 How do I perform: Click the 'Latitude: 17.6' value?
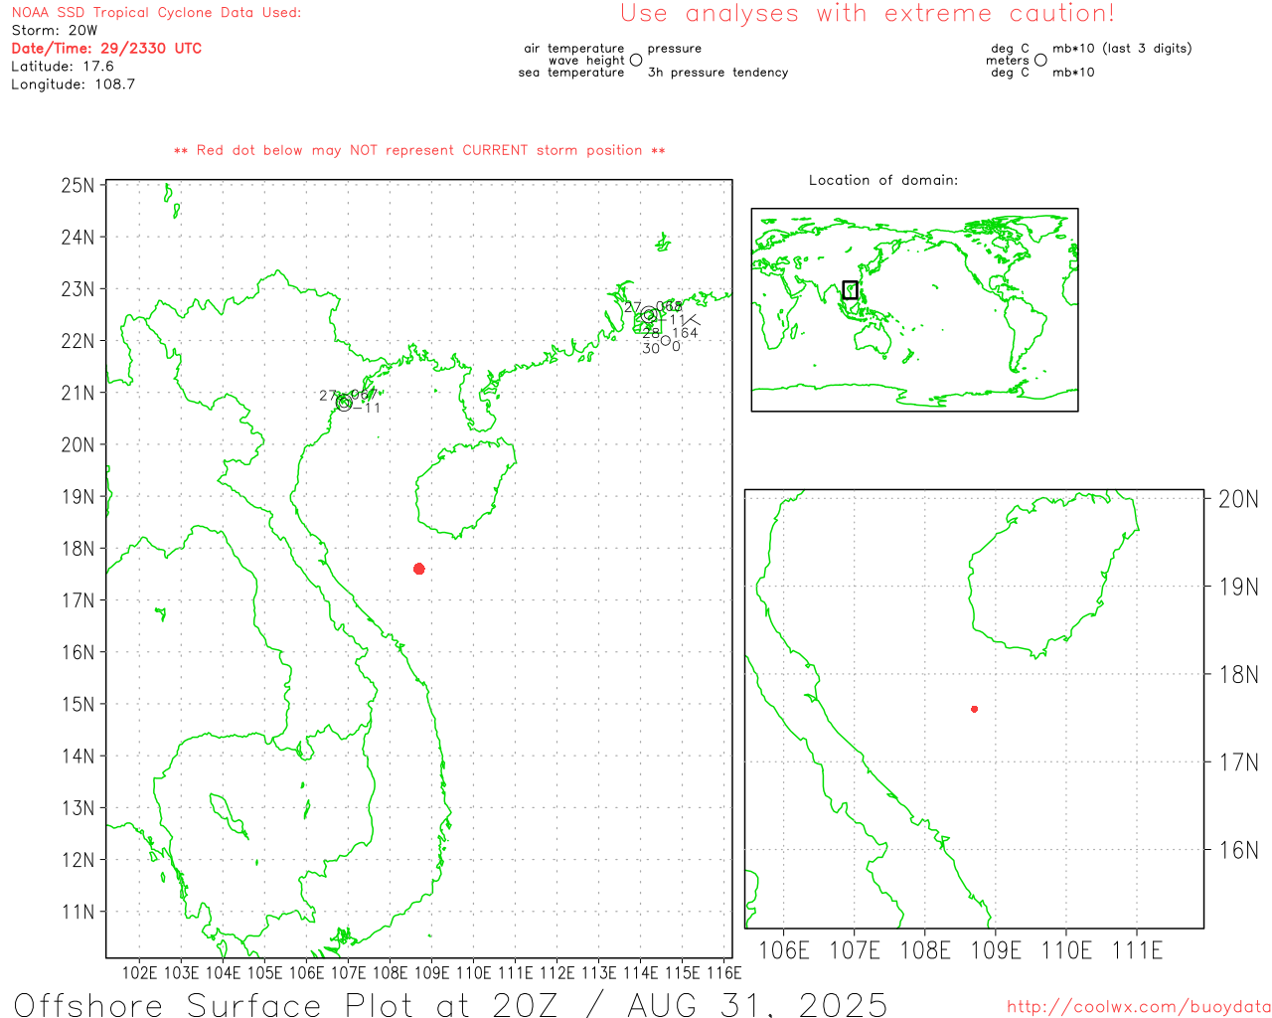click(x=63, y=67)
